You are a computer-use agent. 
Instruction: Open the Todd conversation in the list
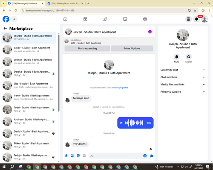tap(29, 109)
